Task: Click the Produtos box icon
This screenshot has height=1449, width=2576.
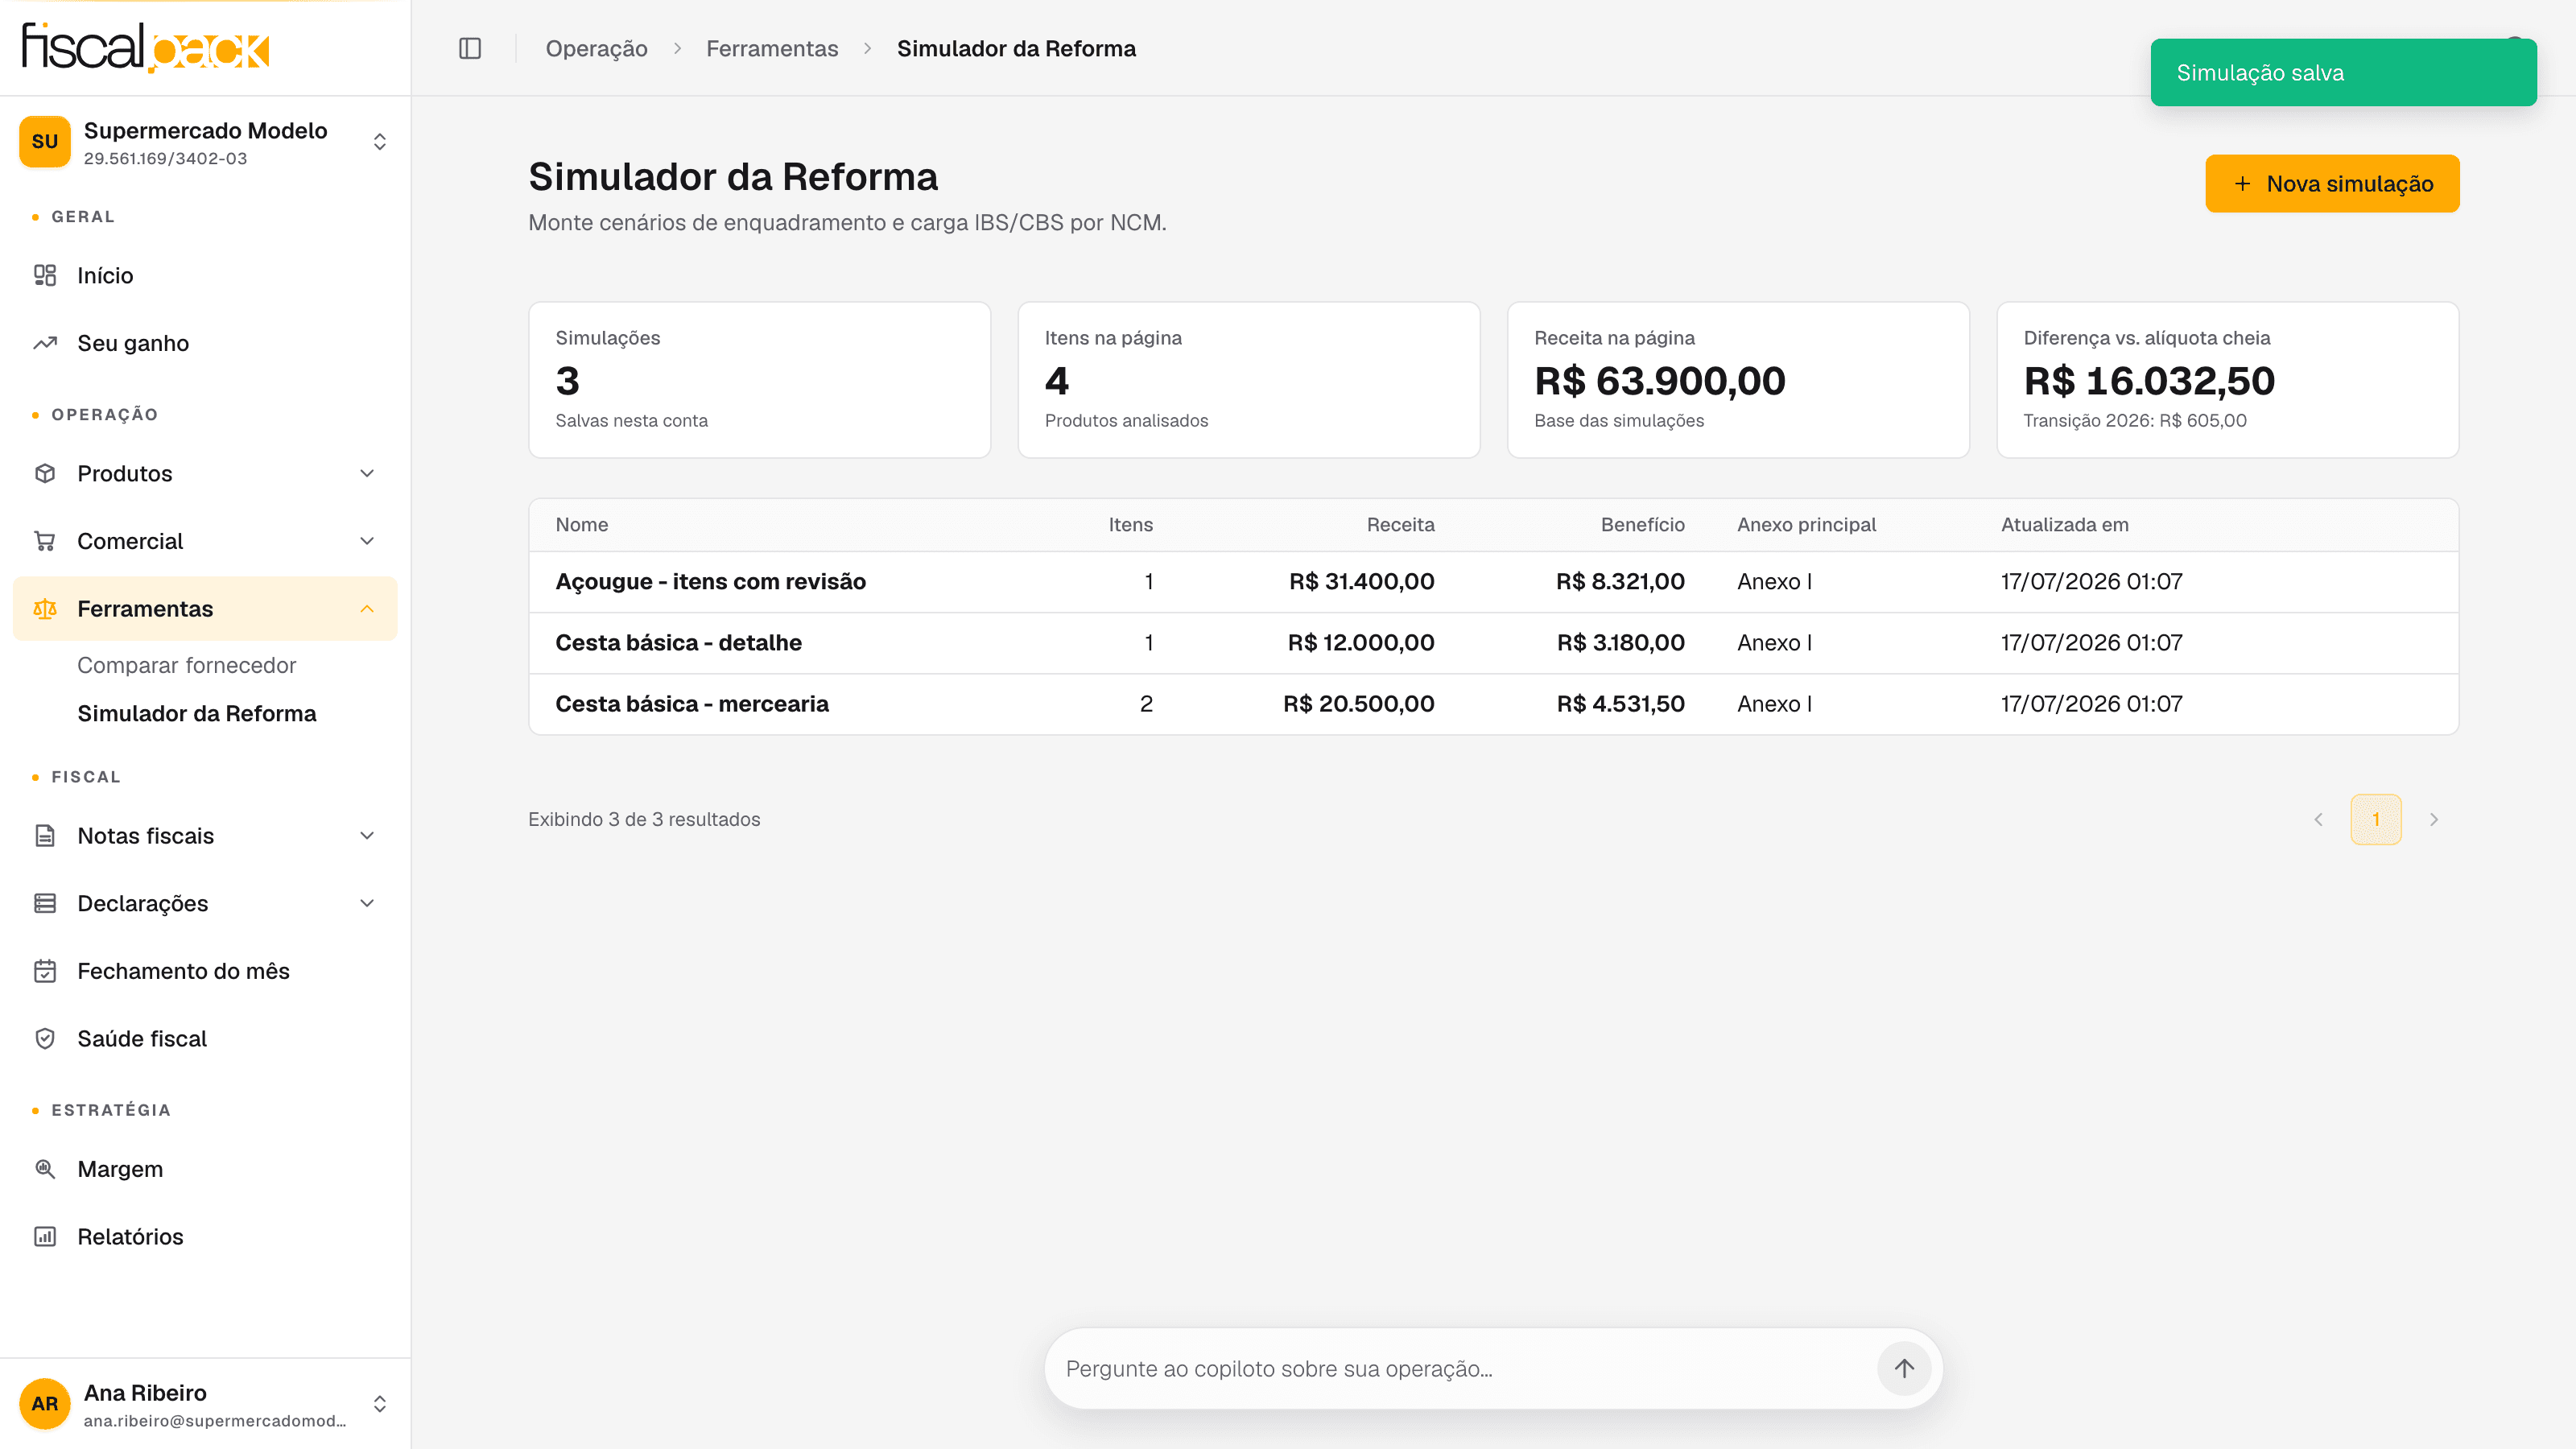Action: point(45,473)
